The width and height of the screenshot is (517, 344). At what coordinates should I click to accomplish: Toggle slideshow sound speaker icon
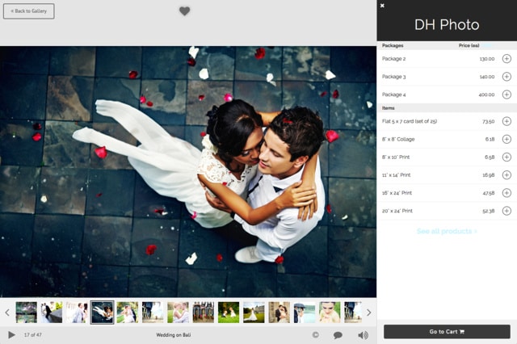coord(363,335)
